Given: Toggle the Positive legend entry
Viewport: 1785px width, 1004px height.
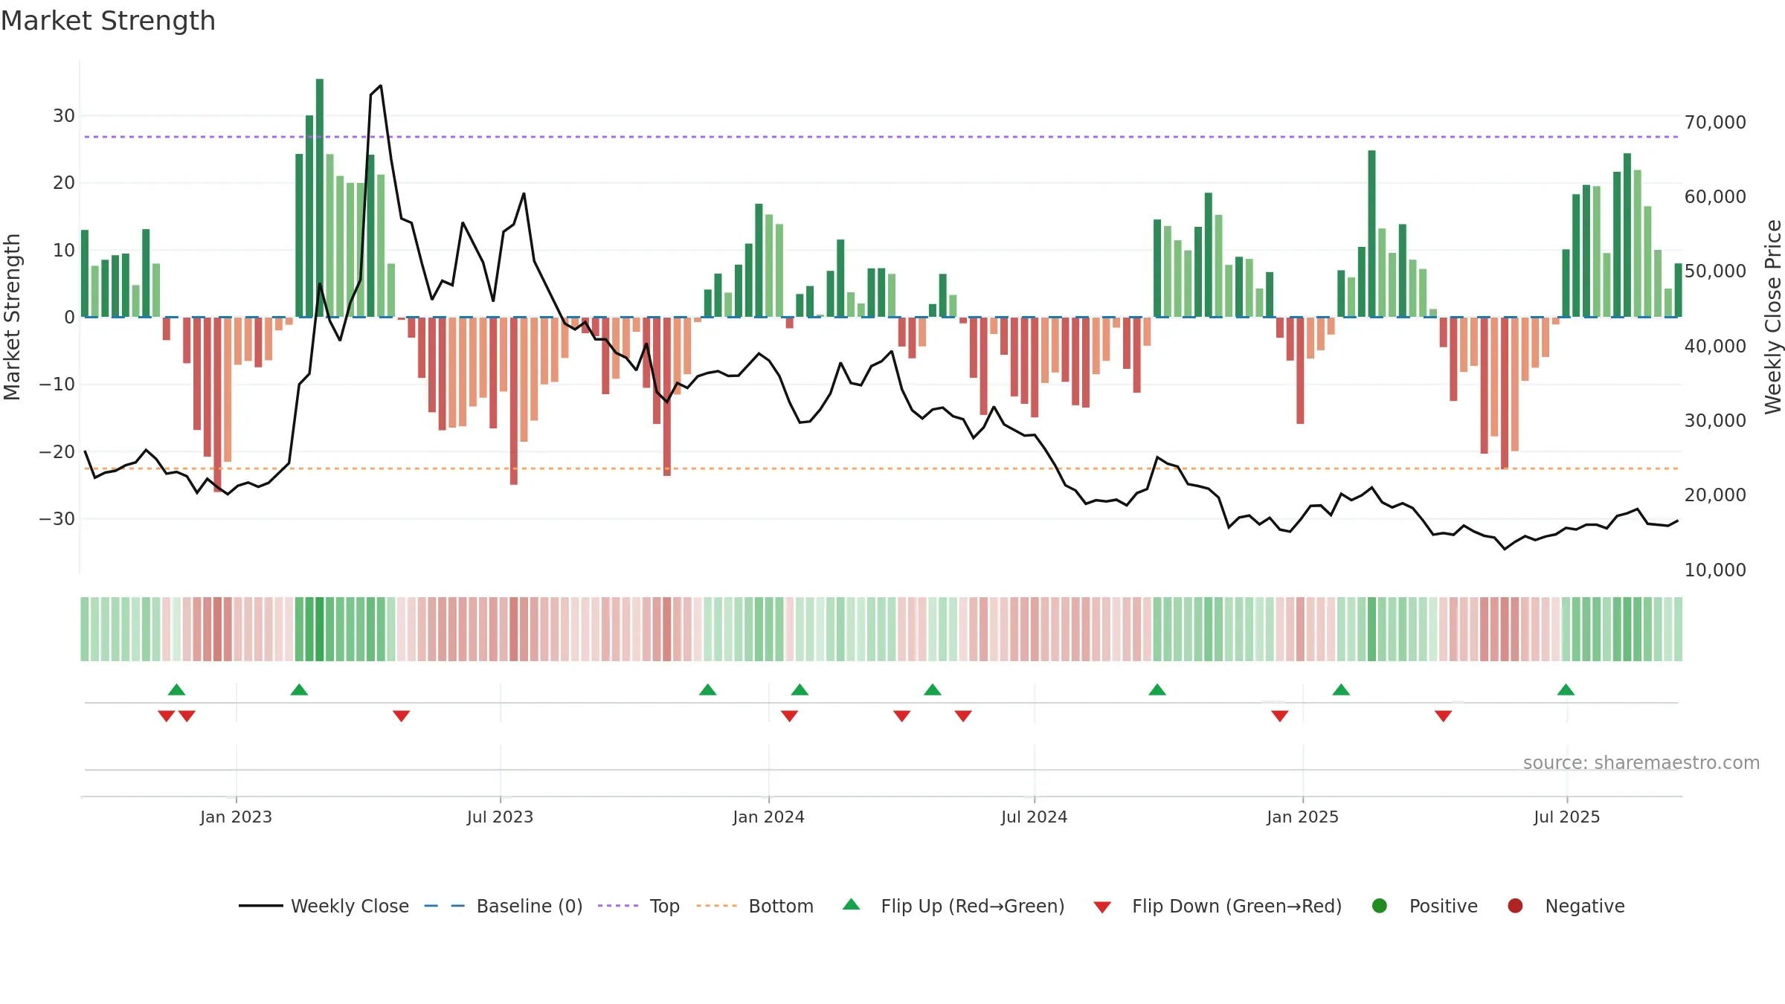Looking at the screenshot, I should pos(1424,906).
